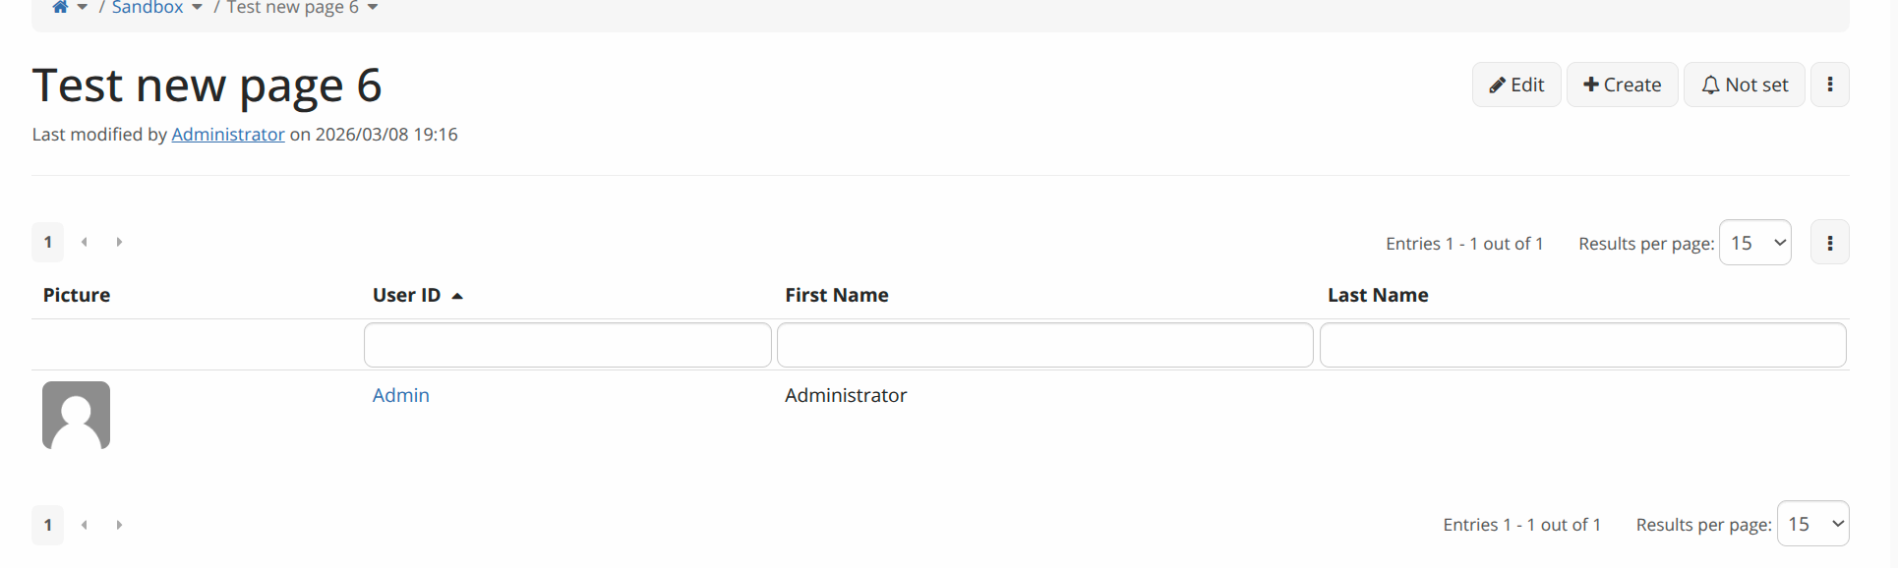Open the Admin user profile link
This screenshot has width=1898, height=568.
tap(400, 395)
